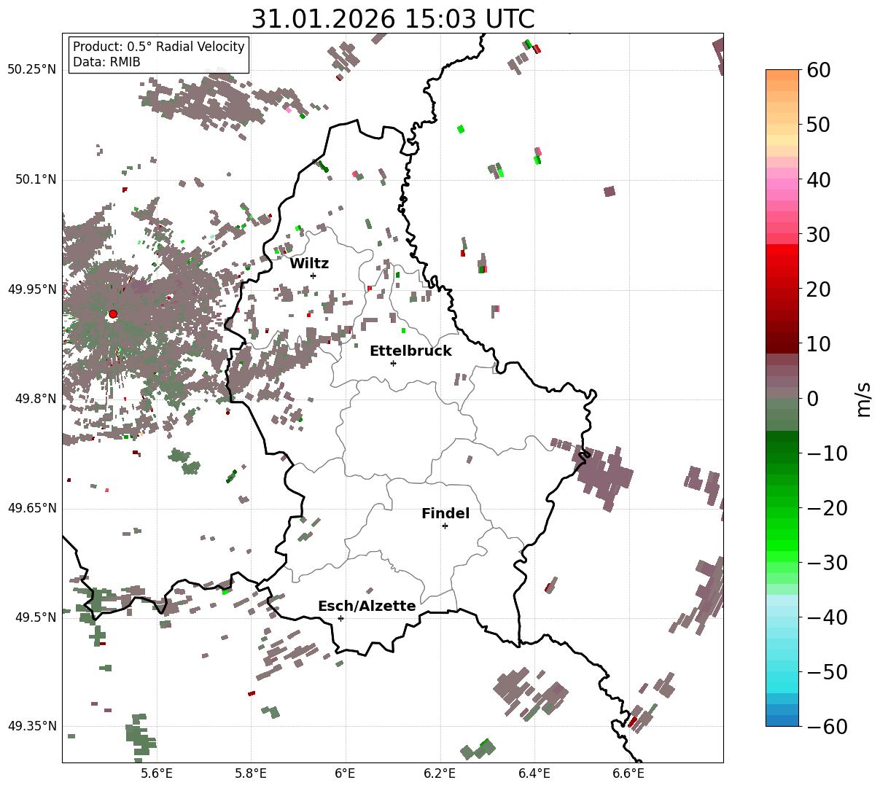The image size is (880, 788).
Task: Click the Findel station cross marker
Action: point(445,526)
